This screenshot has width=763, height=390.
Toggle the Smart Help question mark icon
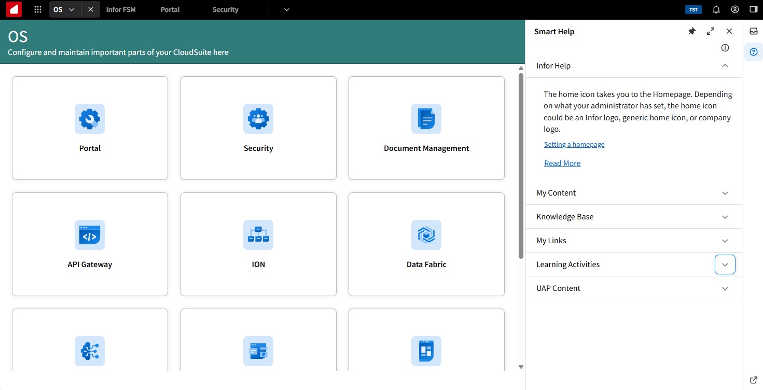(754, 52)
